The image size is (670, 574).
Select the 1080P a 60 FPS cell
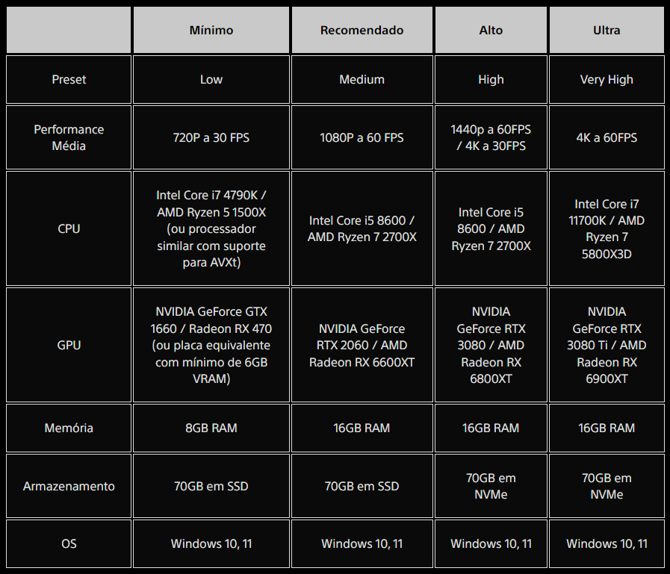pos(362,137)
